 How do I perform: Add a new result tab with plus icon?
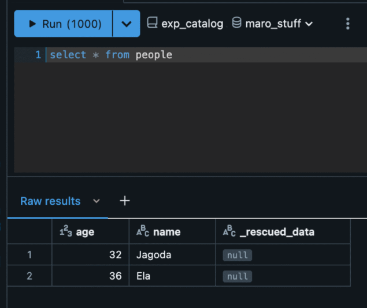[x=125, y=201]
